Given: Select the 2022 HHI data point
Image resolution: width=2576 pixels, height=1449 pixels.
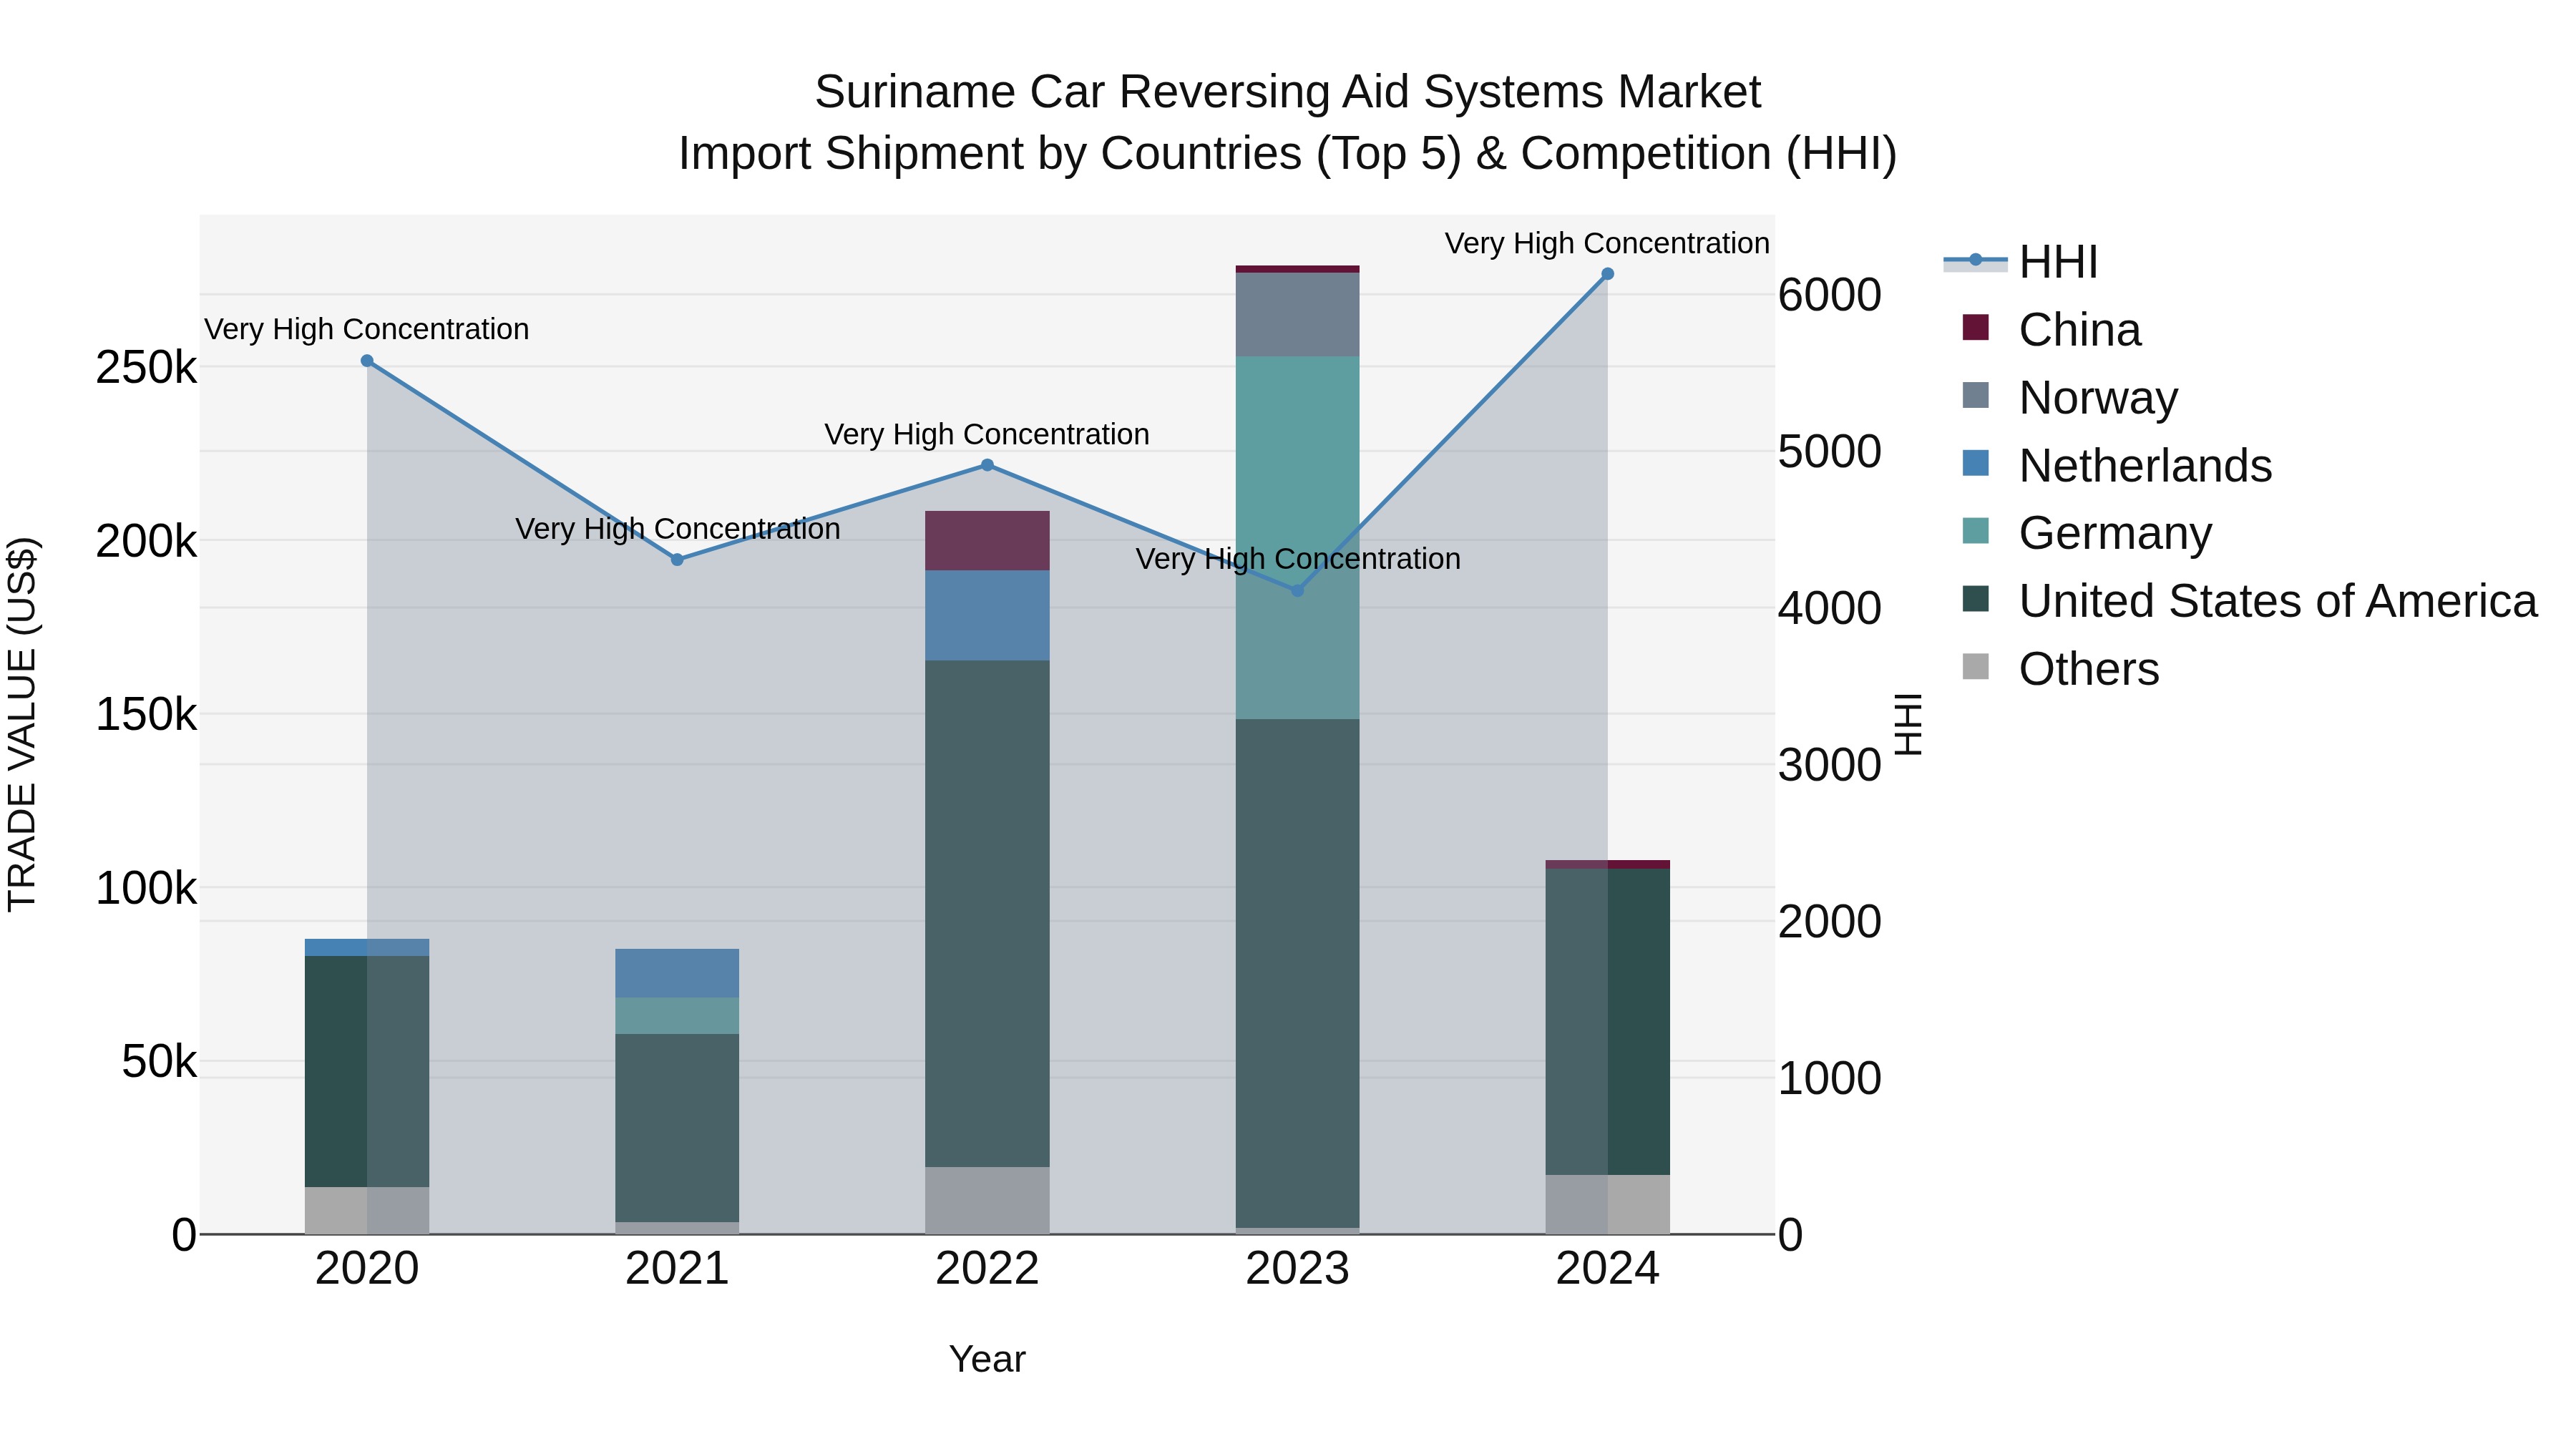Looking at the screenshot, I should coord(987,465).
